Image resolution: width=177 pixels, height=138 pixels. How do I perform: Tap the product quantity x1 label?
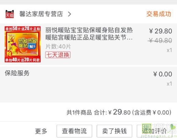(169, 50)
